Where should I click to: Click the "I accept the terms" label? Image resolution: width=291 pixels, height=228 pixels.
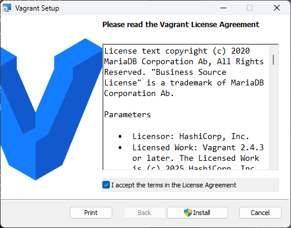173,185
